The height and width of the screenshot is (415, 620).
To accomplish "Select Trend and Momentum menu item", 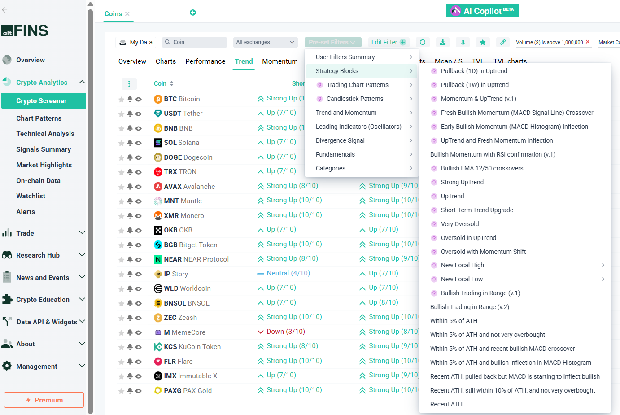I will [346, 113].
